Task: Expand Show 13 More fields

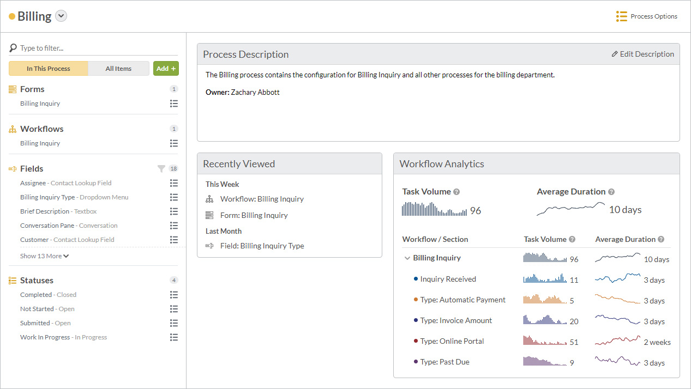Action: [45, 256]
